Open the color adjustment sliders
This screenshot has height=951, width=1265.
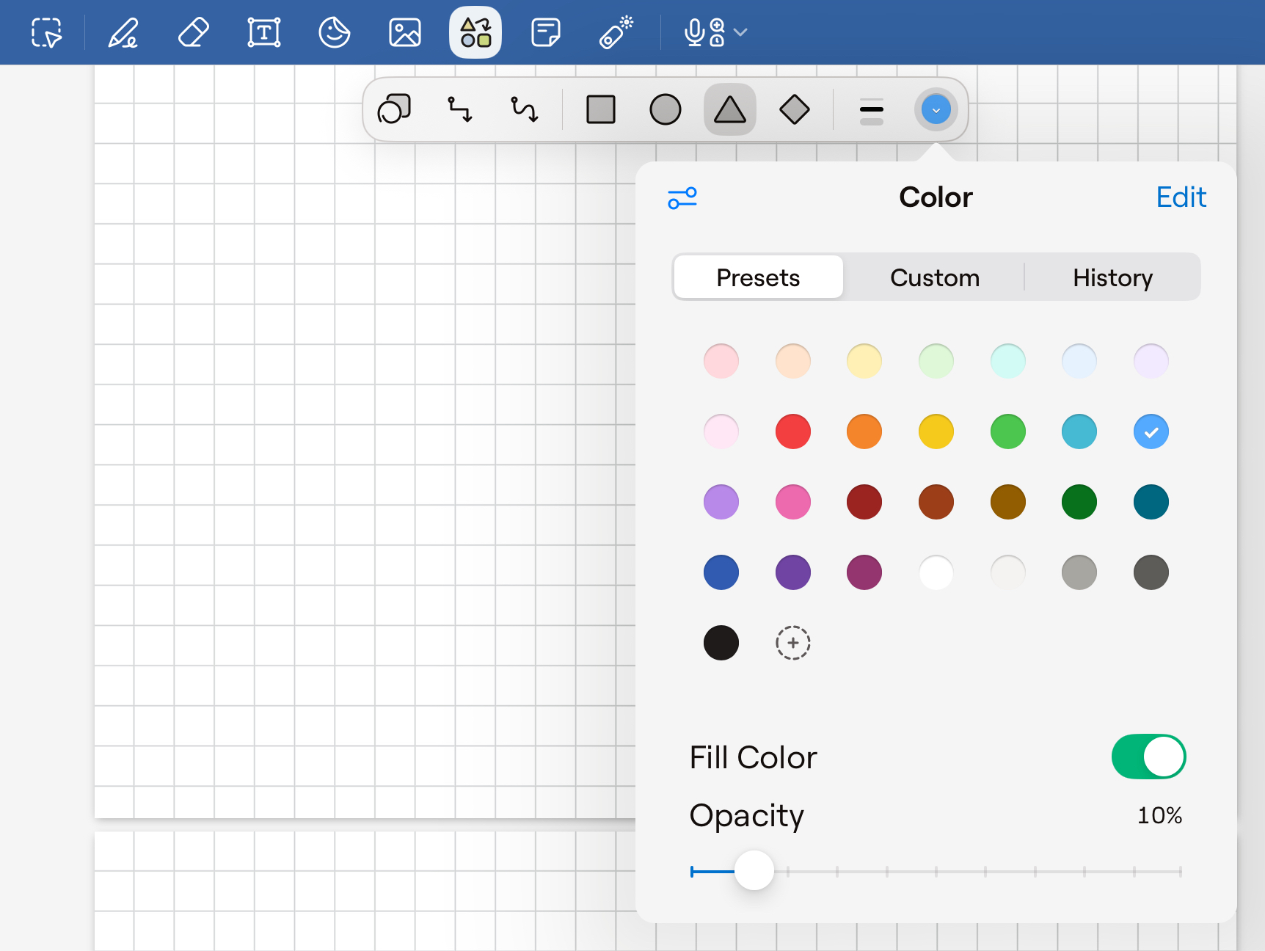pos(682,197)
